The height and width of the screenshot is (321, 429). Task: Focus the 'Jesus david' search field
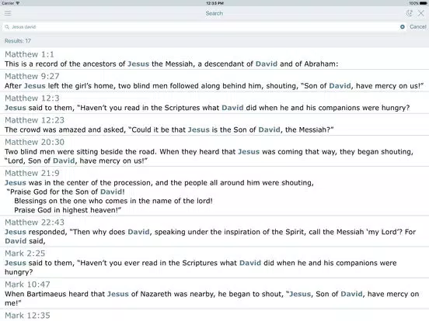202,26
